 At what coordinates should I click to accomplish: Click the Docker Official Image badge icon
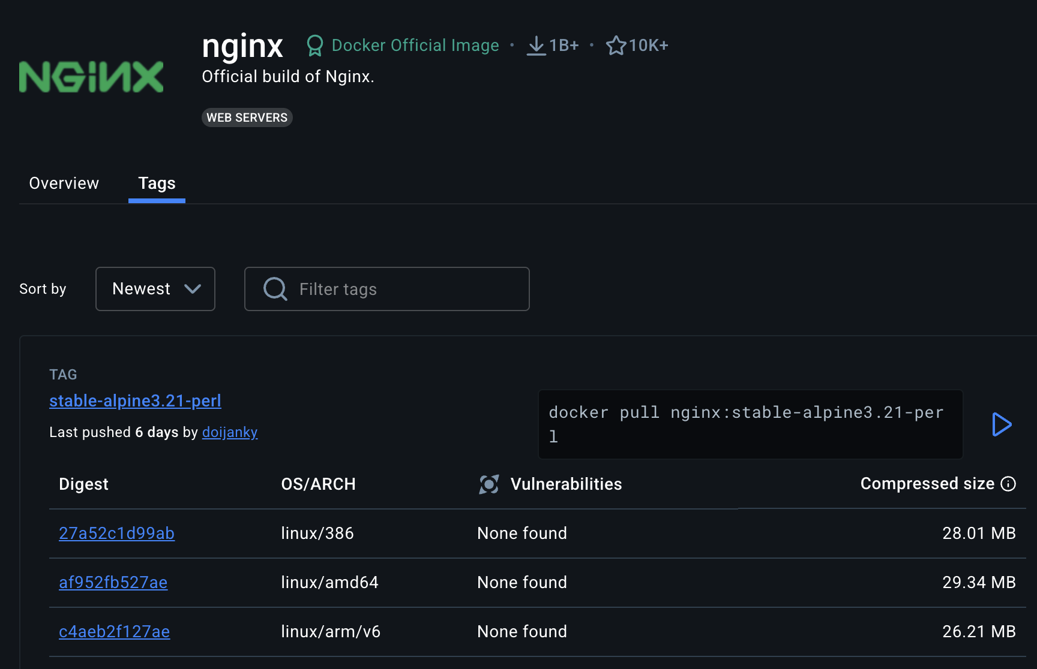[x=314, y=46]
